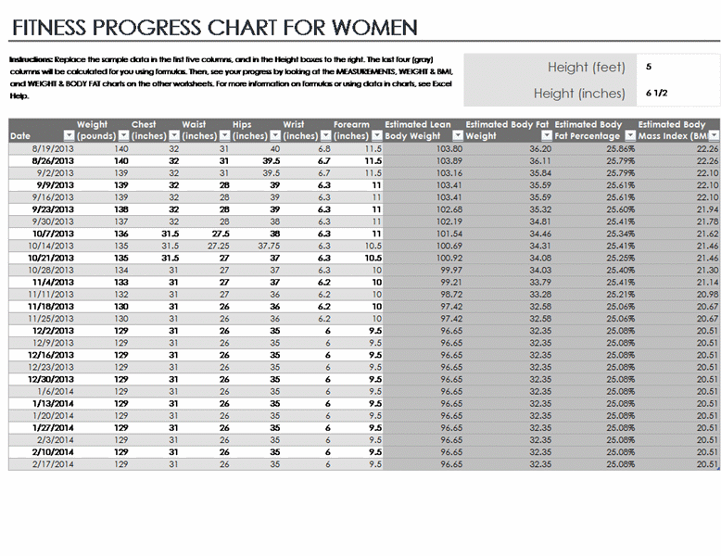Screen dimensions: 721x556
Task: Expand the Hips (inches) filter arrow
Action: 274,136
